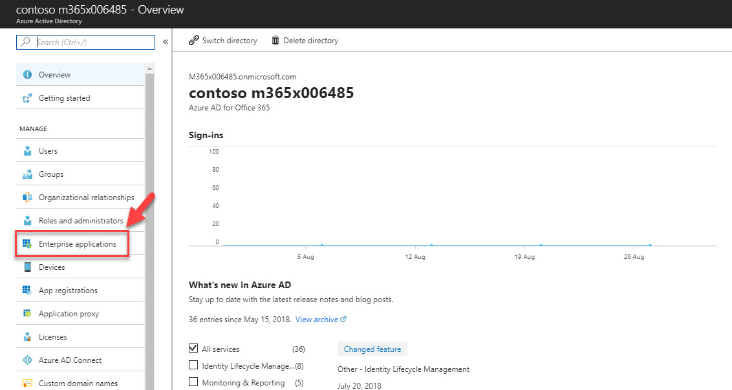Viewport: 732px width, 390px height.
Task: Click Delete directory
Action: pos(305,41)
